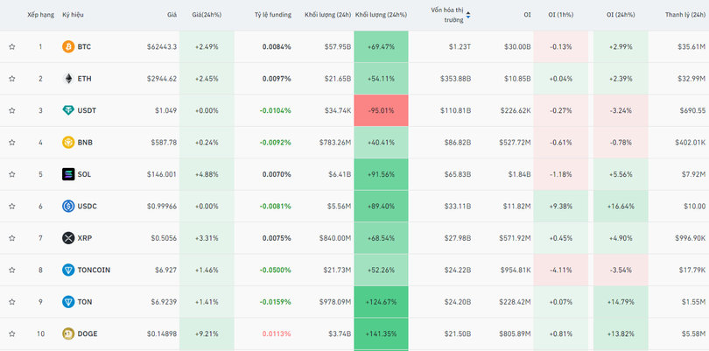
Task: Click the Bitcoin BTC coin icon
Action: (x=68, y=46)
